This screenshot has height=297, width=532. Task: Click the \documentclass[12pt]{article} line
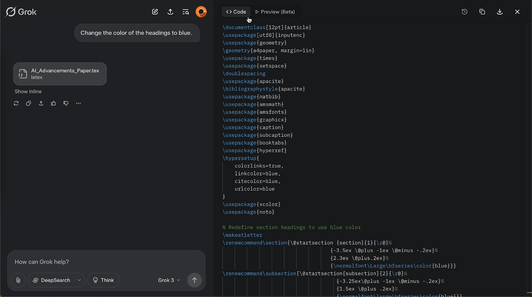267,28
